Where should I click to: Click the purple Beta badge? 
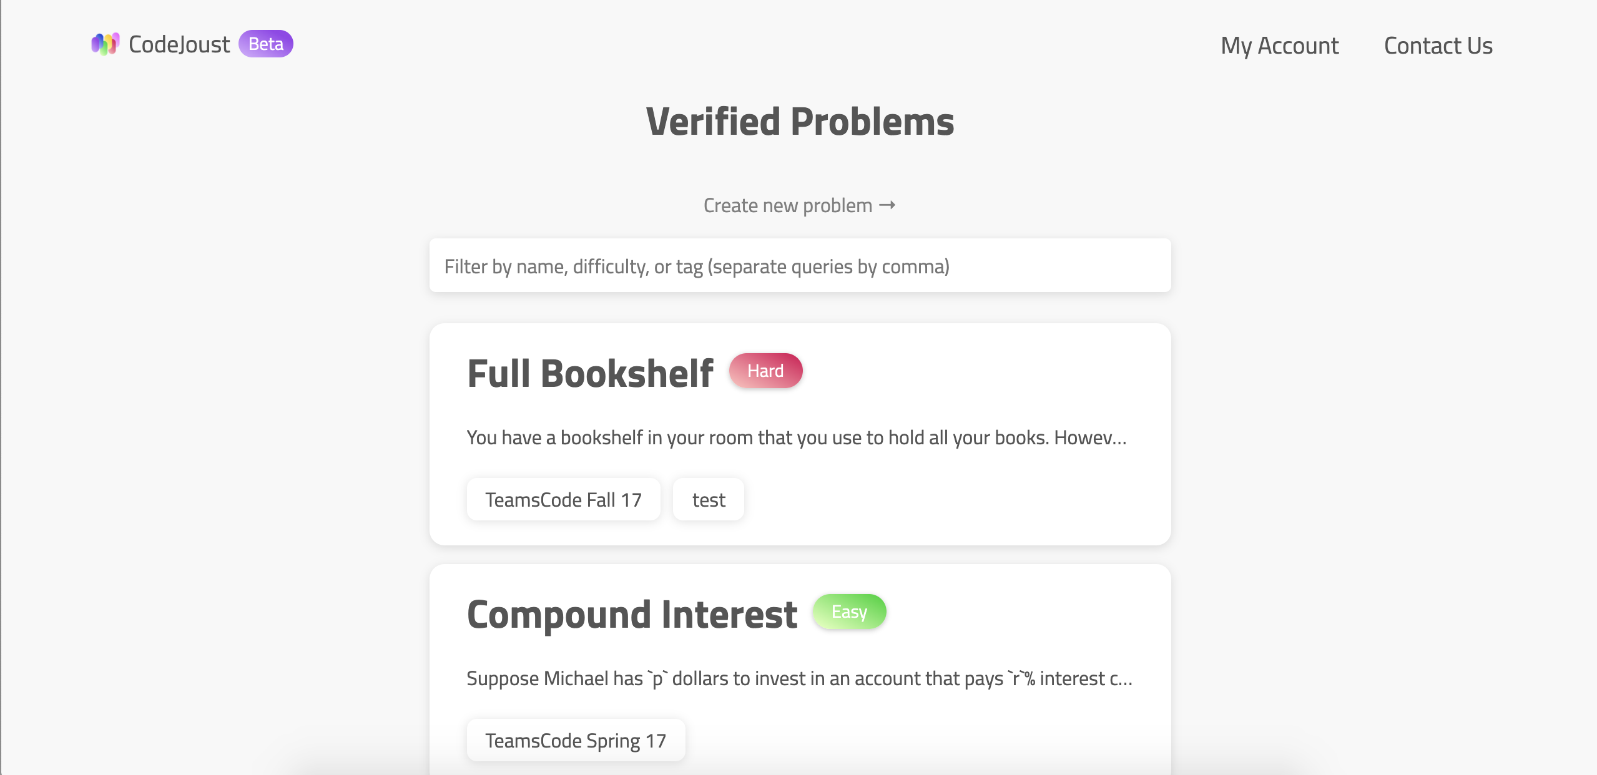(265, 44)
